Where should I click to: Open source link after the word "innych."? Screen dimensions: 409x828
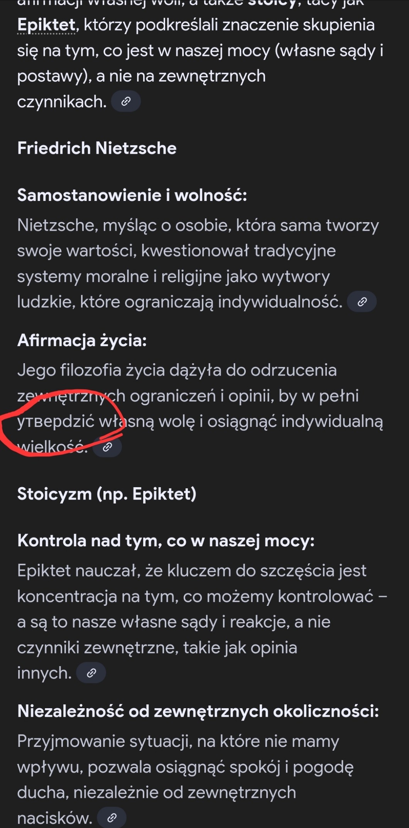pyautogui.click(x=91, y=673)
